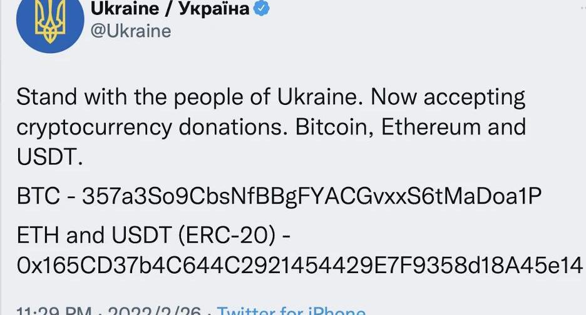The width and height of the screenshot is (586, 315).
Task: Open the Twitter for iPhone source link
Action: [x=290, y=311]
